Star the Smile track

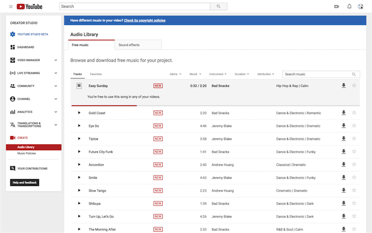tap(354, 178)
